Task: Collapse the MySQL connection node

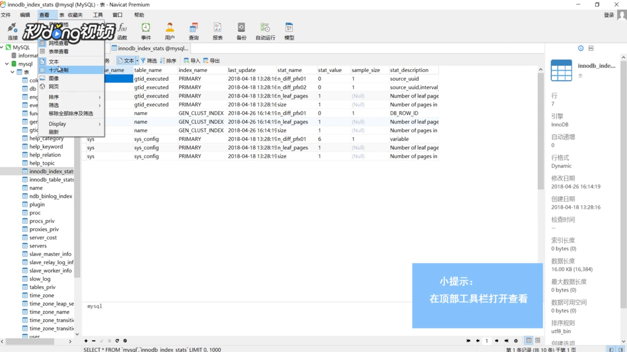Action: coord(2,47)
